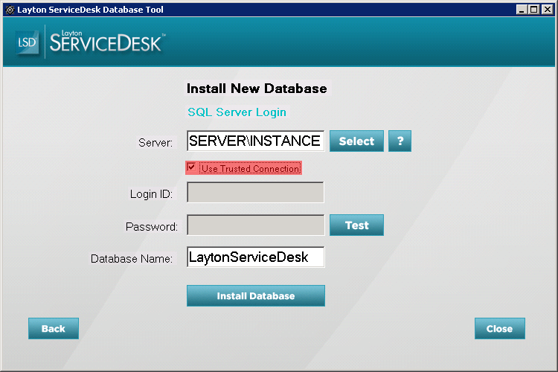Image resolution: width=558 pixels, height=372 pixels.
Task: Click the Layton ServiceDesk banner logo text
Action: 107,42
